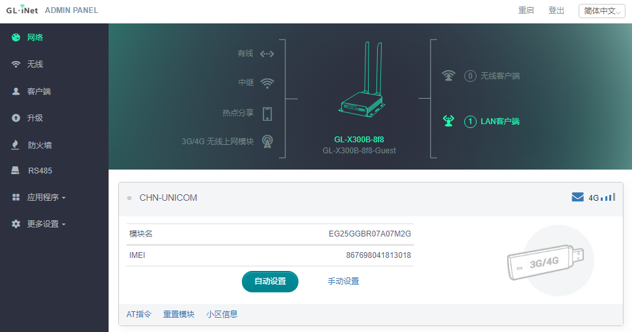Click the 登出 logout link
Screen dimensions: 632x332
coord(556,10)
